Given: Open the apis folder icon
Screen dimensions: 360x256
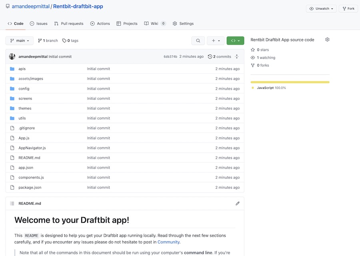Looking at the screenshot, I should click(12, 69).
